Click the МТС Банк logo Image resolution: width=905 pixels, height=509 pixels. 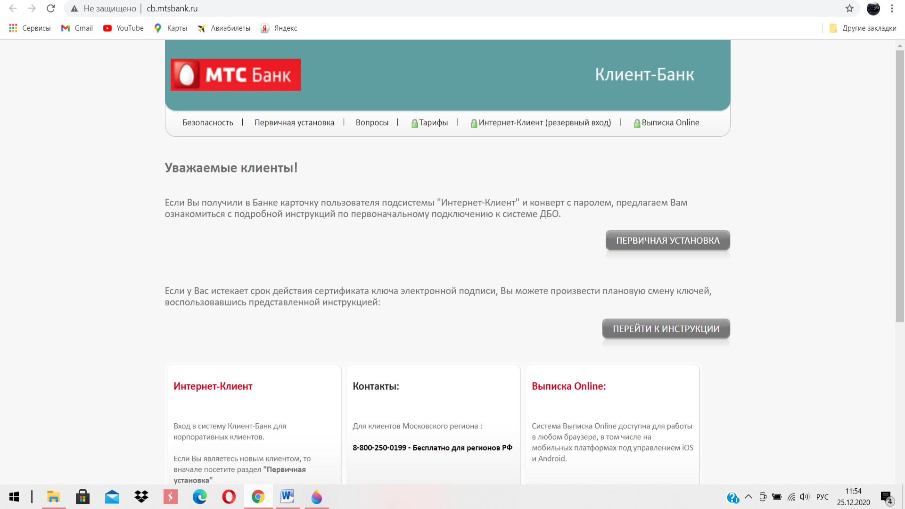coord(236,75)
